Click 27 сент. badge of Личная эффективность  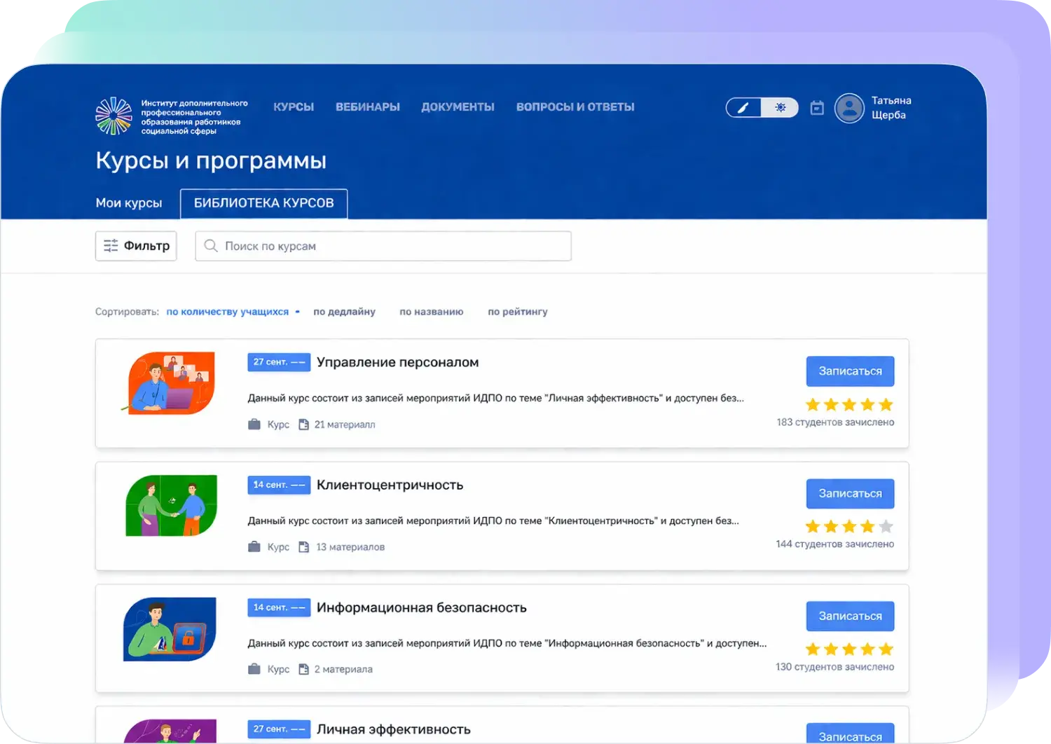coord(279,729)
